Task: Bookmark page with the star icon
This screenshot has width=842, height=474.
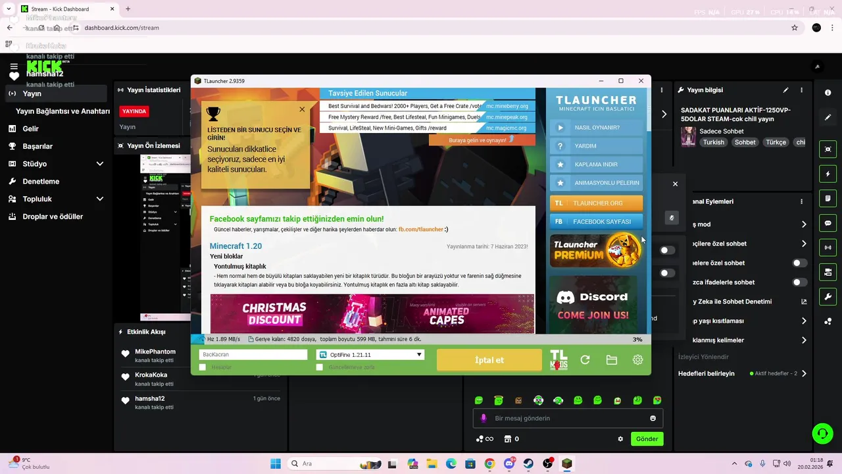Action: pyautogui.click(x=795, y=28)
